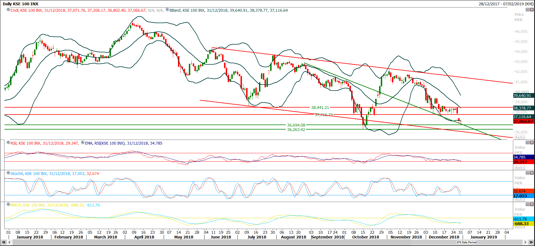Click the clock icon before EMA label
Image resolution: width=535 pixels, height=246 pixels.
pyautogui.click(x=83, y=143)
